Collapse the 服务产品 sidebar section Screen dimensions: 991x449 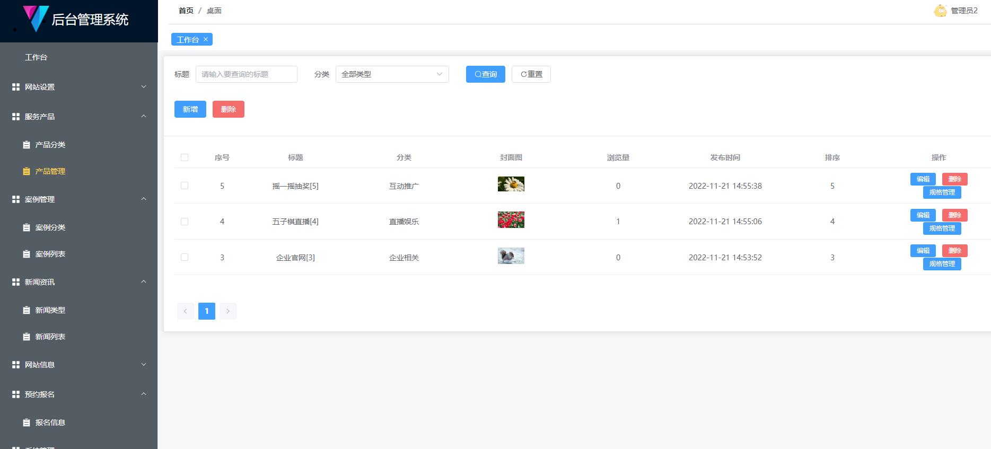pyautogui.click(x=78, y=117)
